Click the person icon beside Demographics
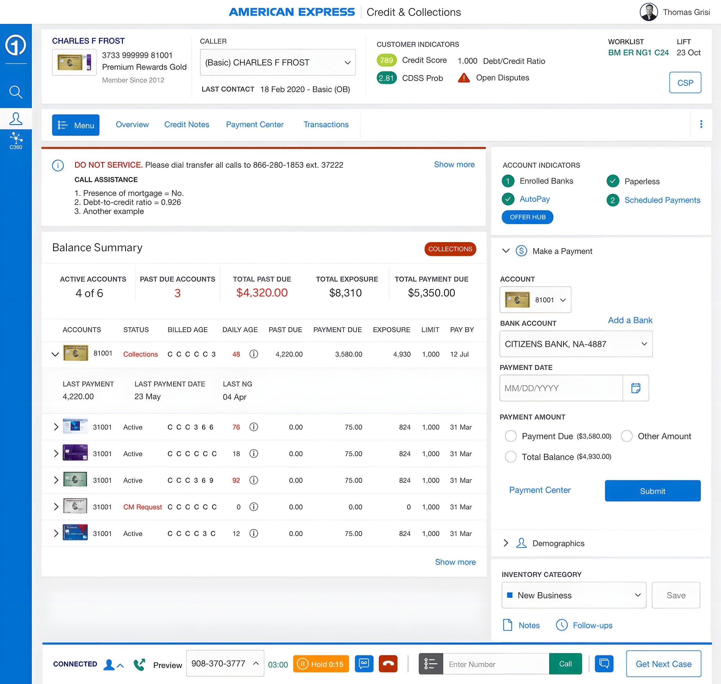721x684 pixels. click(521, 543)
